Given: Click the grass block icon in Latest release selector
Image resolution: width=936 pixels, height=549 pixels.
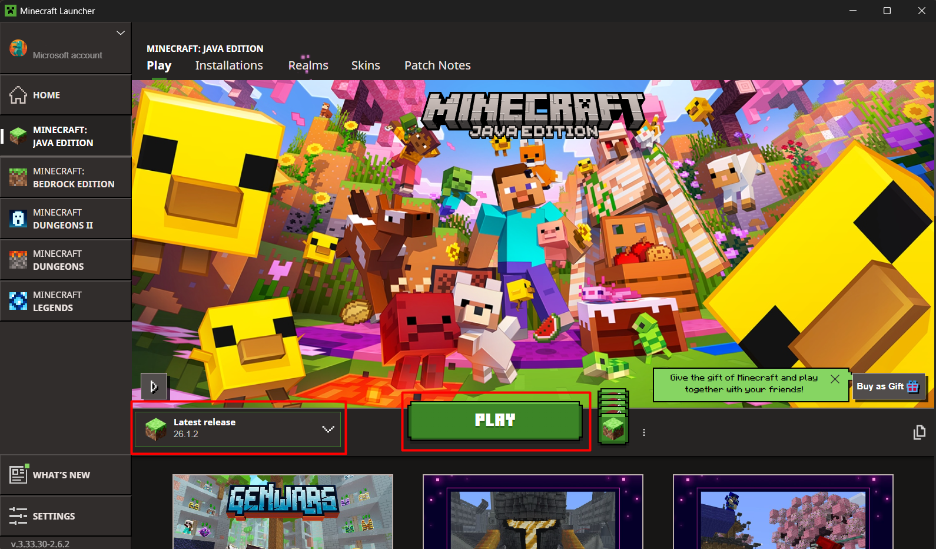Looking at the screenshot, I should pyautogui.click(x=156, y=429).
